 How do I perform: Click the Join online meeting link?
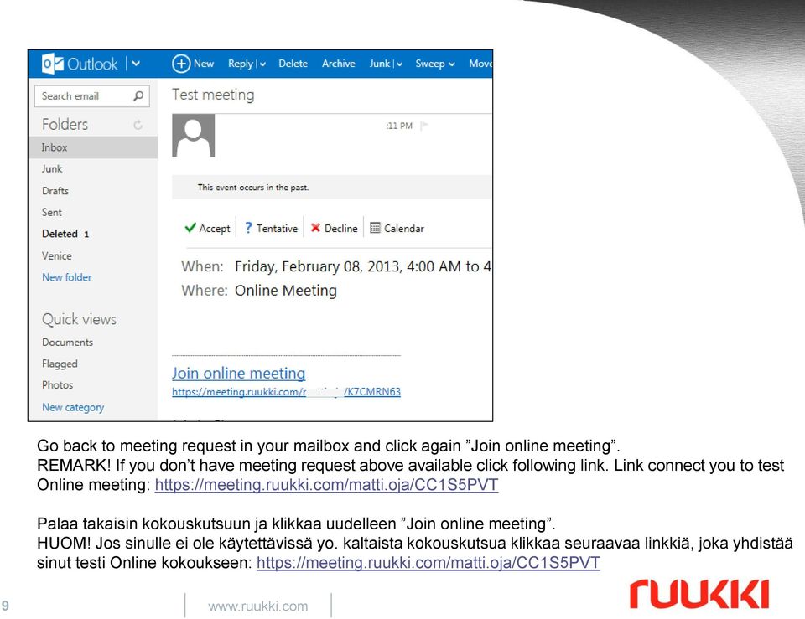(239, 374)
